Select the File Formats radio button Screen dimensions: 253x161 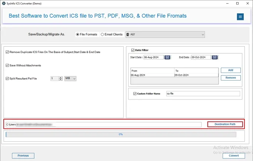[x=78, y=34]
